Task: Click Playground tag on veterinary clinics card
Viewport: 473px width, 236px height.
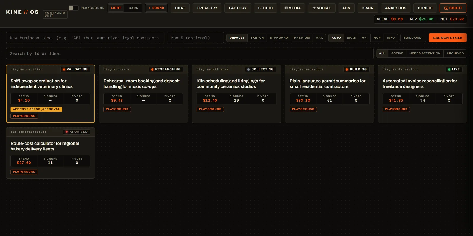Action: point(24,116)
